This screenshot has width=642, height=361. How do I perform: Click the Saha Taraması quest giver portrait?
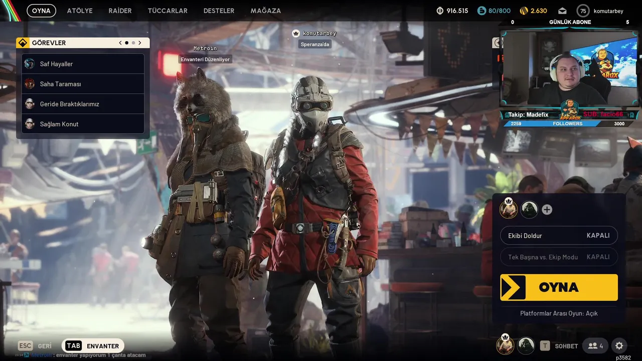click(30, 84)
